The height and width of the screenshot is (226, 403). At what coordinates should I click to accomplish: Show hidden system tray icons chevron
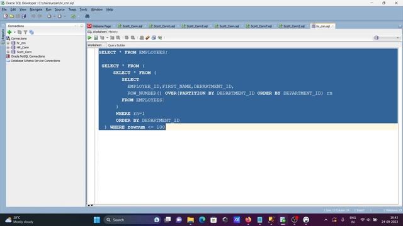point(326,220)
